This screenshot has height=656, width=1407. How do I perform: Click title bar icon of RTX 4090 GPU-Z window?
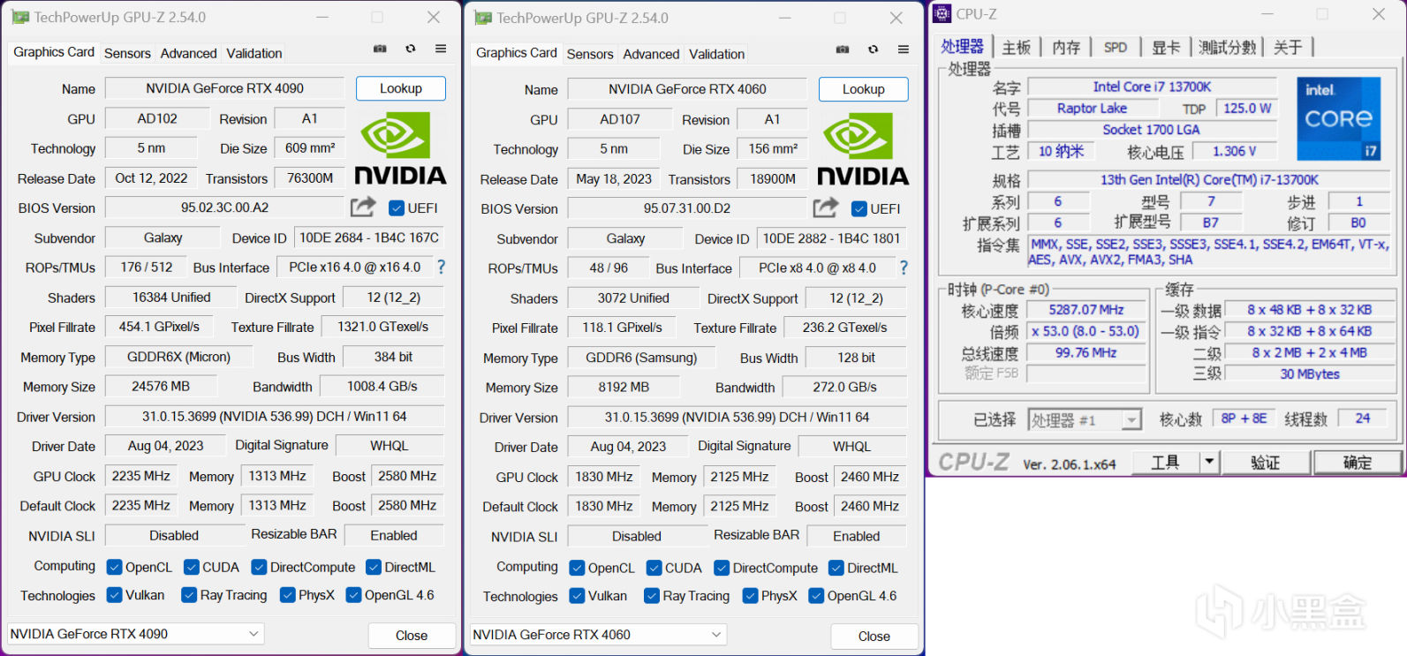coord(20,17)
